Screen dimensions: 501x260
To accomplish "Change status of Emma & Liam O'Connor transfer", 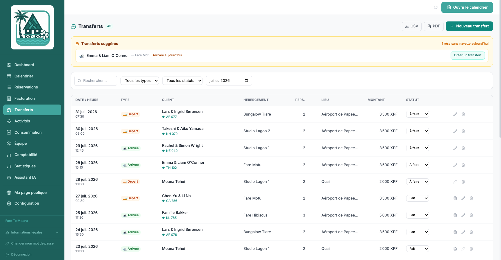I will point(417,165).
